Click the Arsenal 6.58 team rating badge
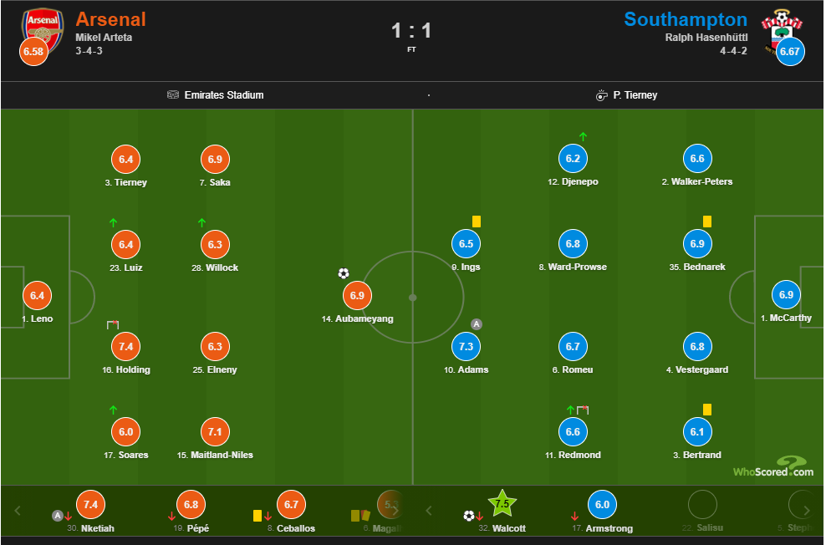The image size is (826, 545). 33,52
